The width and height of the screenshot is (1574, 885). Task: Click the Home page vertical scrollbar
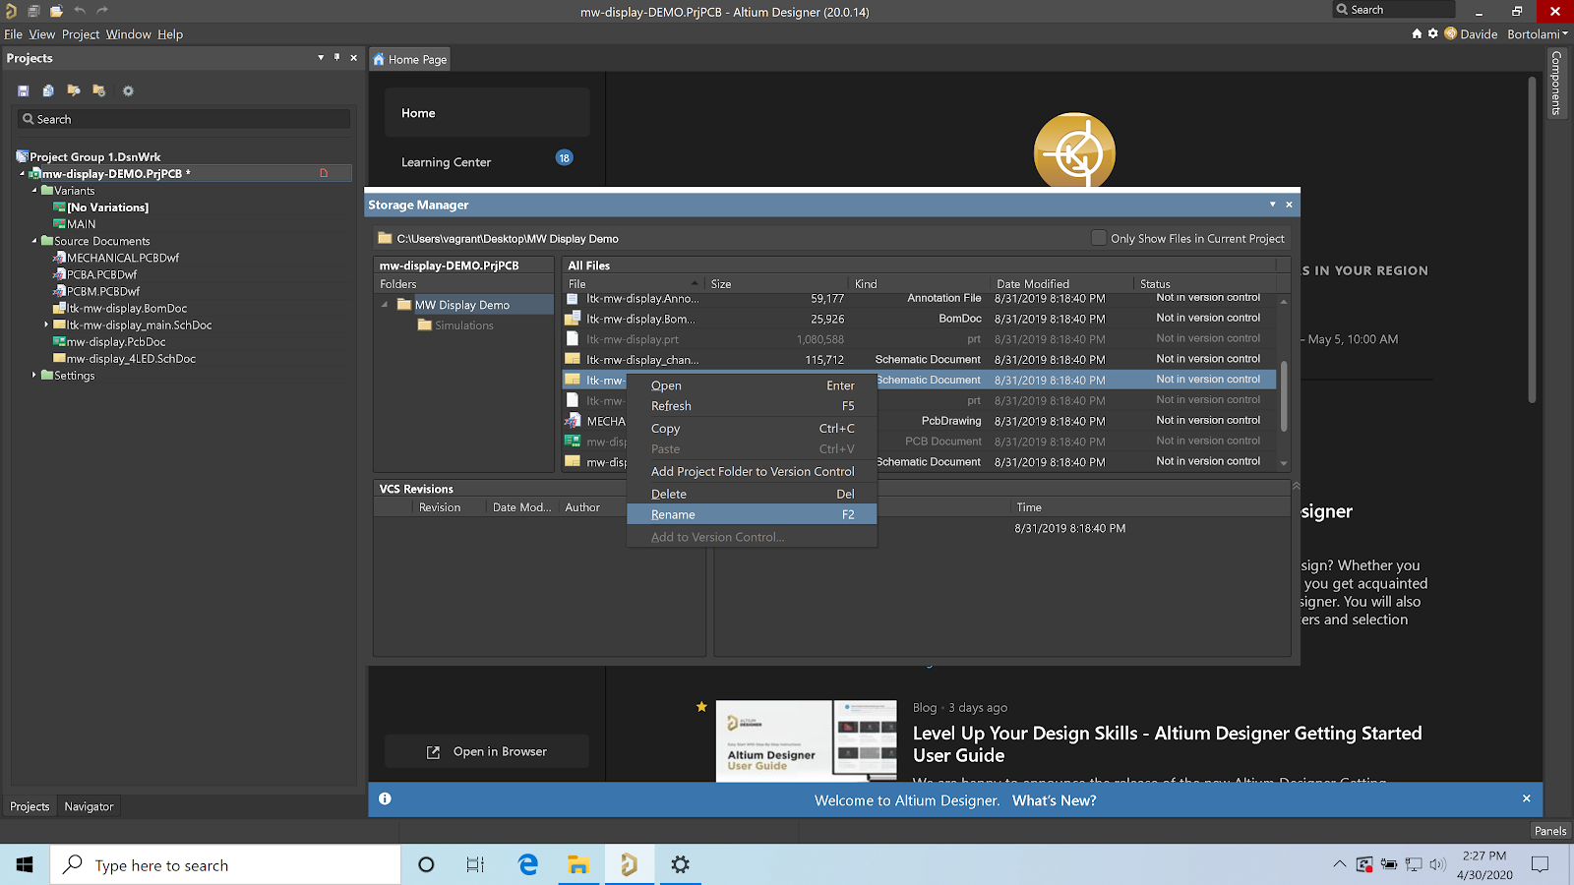pos(1532,241)
